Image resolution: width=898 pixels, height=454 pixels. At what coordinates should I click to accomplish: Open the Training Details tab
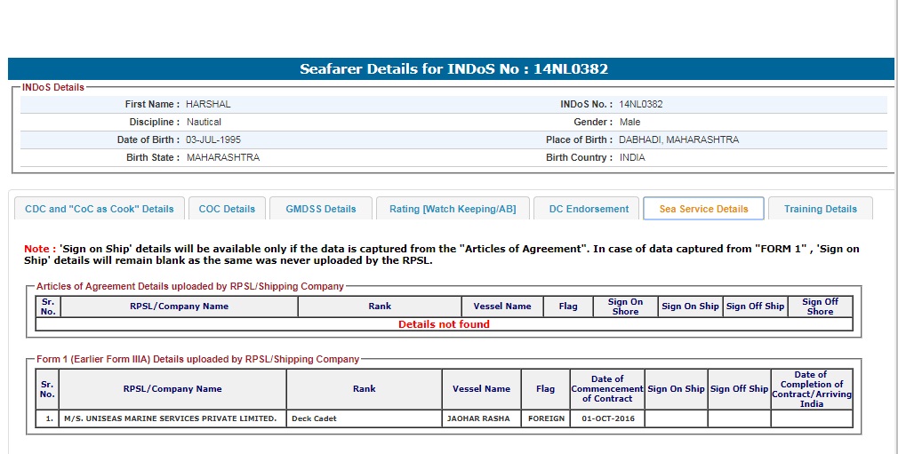(x=820, y=209)
